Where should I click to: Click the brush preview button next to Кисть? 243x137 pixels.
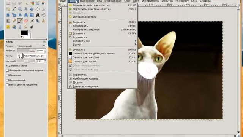(x=20, y=56)
